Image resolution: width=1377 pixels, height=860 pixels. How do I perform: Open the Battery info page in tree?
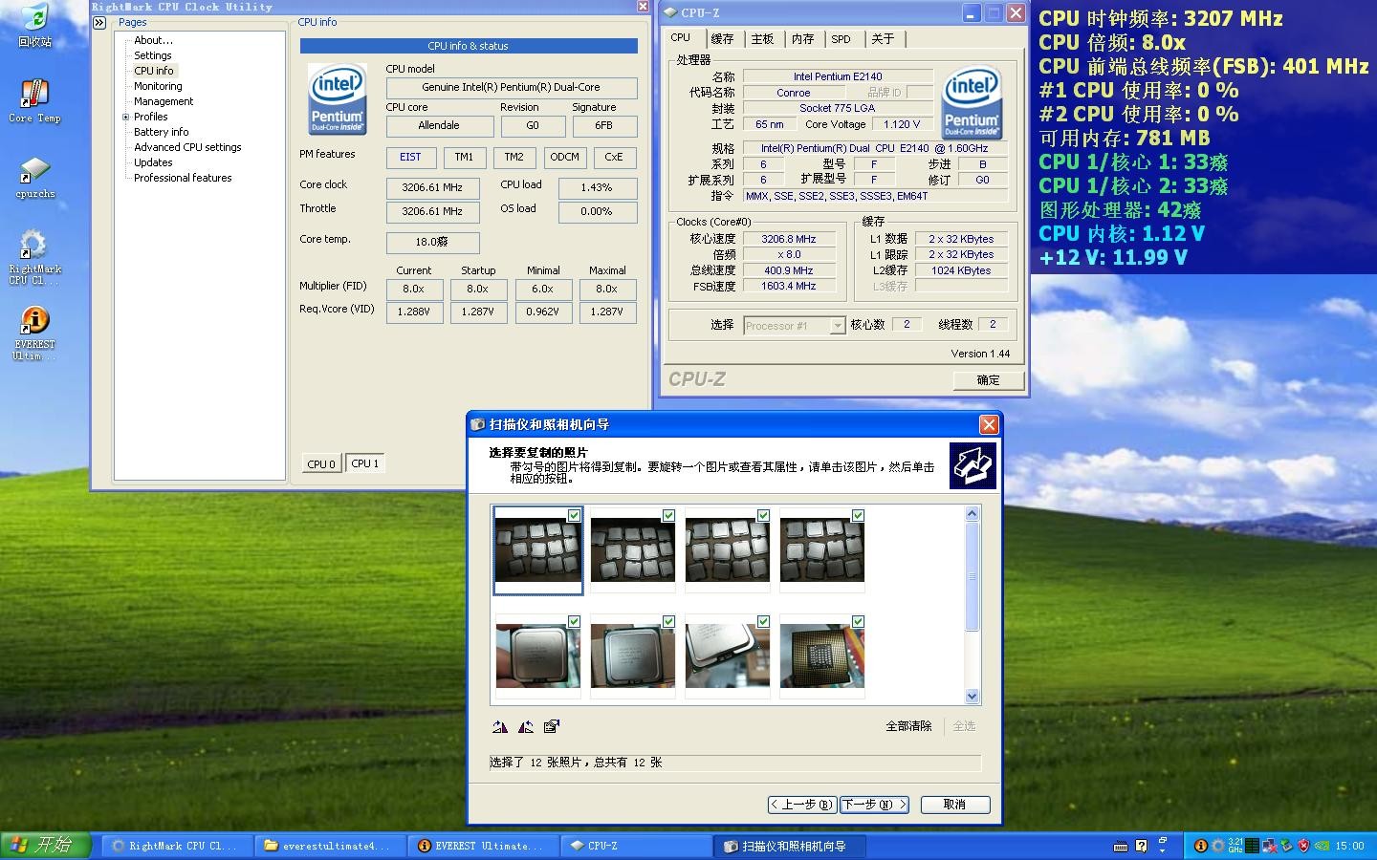[162, 132]
